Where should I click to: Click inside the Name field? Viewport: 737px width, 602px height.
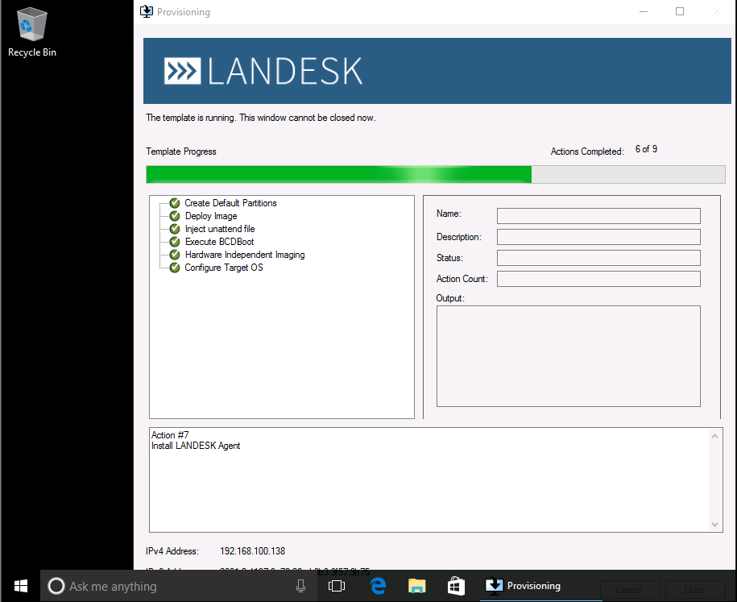click(598, 215)
